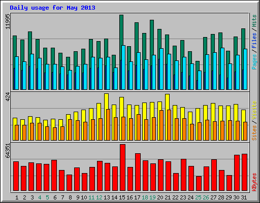The image size is (260, 203).
Task: Click day 23 label on the x-axis
Action: pyautogui.click(x=183, y=197)
